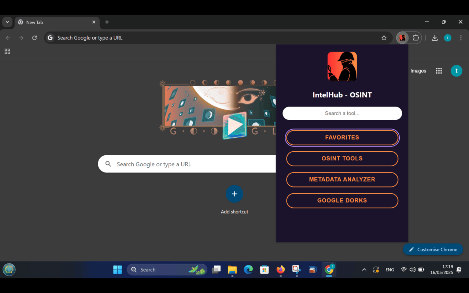The width and height of the screenshot is (469, 293).
Task: Open OSINT TOOLS
Action: coord(342,159)
